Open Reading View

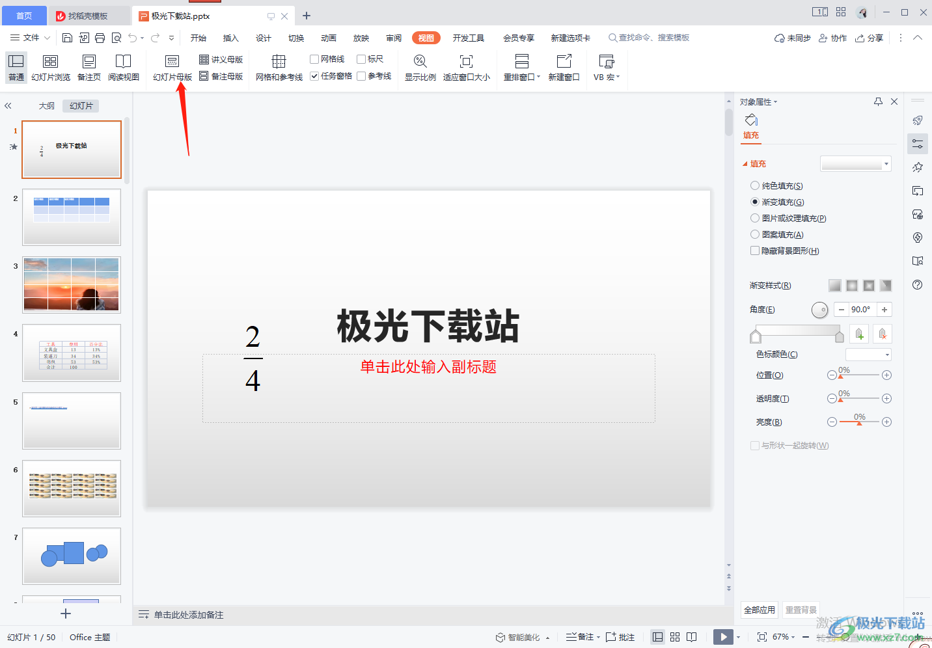click(x=124, y=68)
